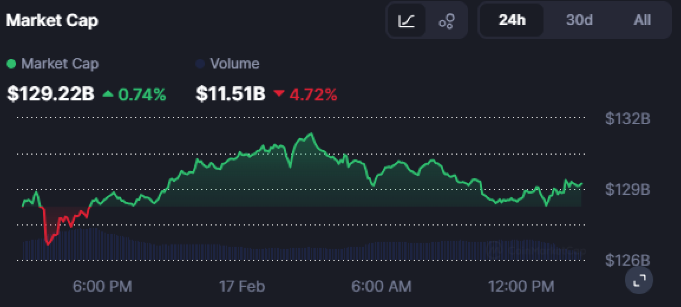681x307 pixels.
Task: Toggle the Volume legend series
Action: [234, 64]
